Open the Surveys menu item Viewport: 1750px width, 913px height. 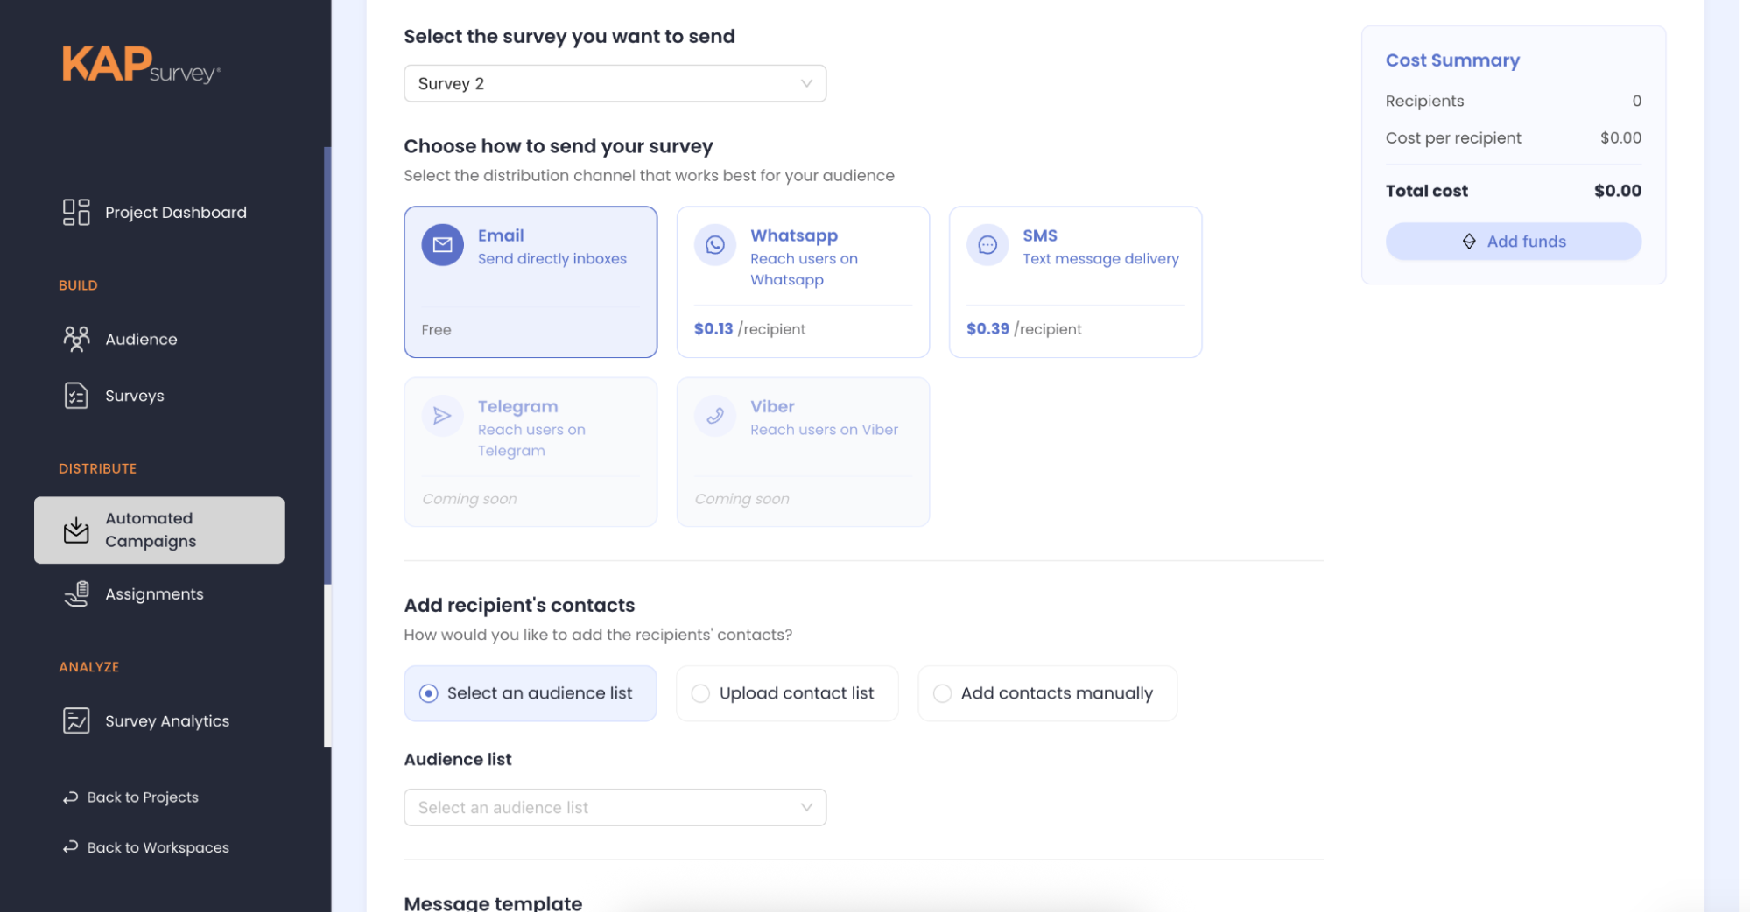159,396
